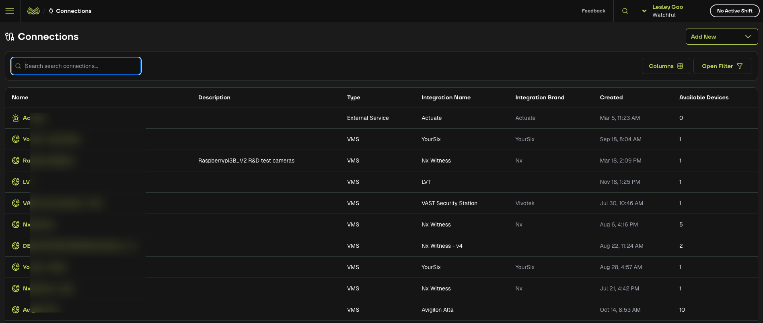Open the Columns selector
The width and height of the screenshot is (763, 323).
666,66
